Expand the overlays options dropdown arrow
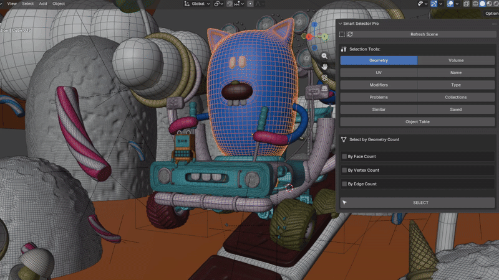This screenshot has height=280, width=499. 457,4
